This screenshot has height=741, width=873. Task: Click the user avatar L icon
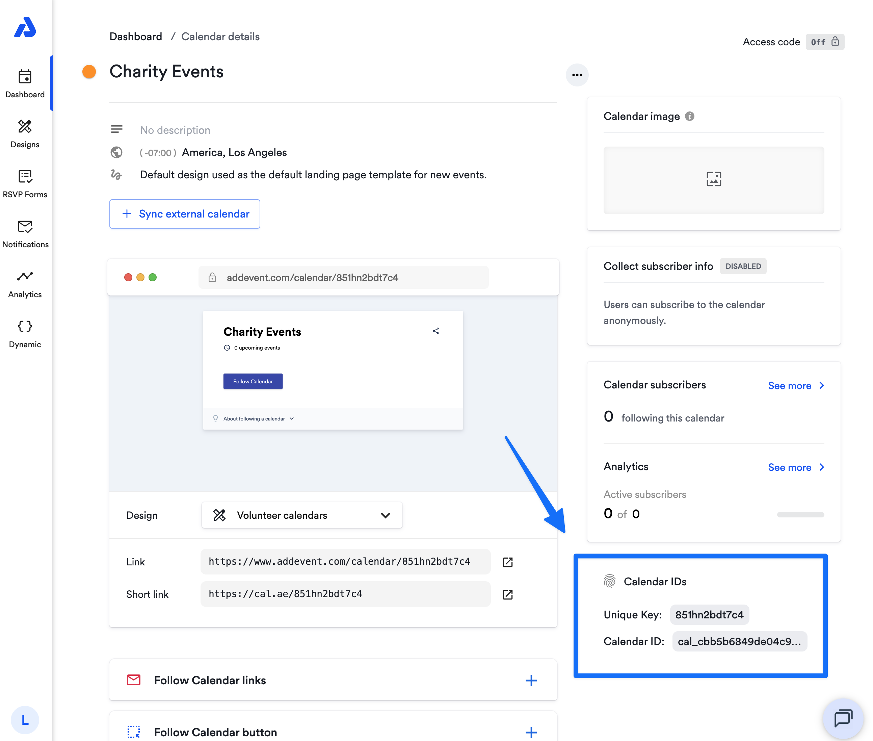[x=25, y=720]
